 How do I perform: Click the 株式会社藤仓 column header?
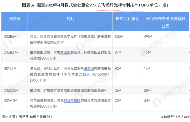[x=127, y=19]
